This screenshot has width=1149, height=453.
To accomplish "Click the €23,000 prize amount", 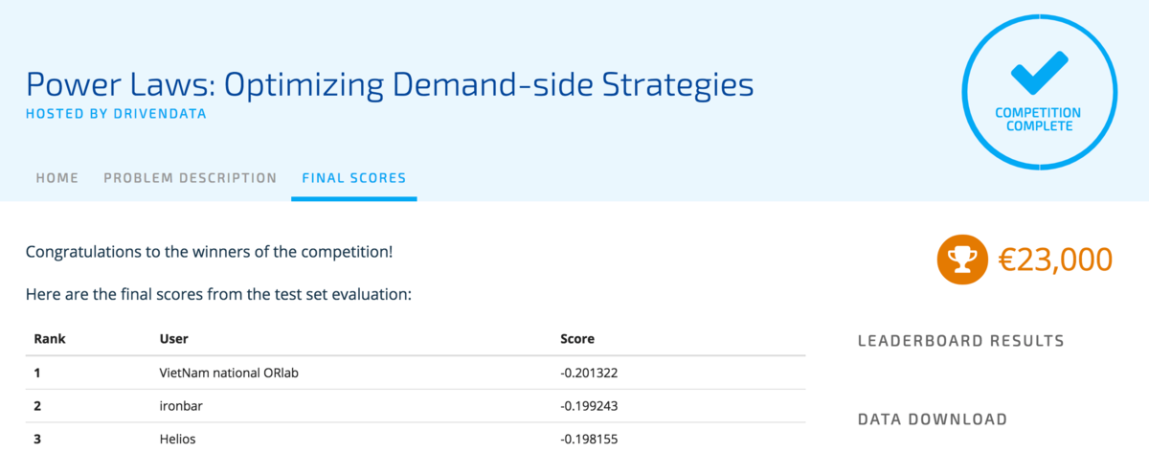I will 1055,260.
